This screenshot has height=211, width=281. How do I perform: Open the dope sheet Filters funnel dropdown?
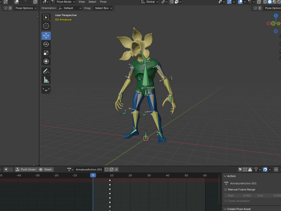[257, 169]
